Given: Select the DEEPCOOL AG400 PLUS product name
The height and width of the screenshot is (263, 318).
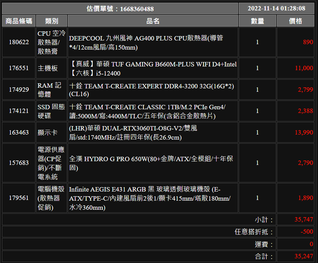Looking at the screenshot, I should coord(153,42).
